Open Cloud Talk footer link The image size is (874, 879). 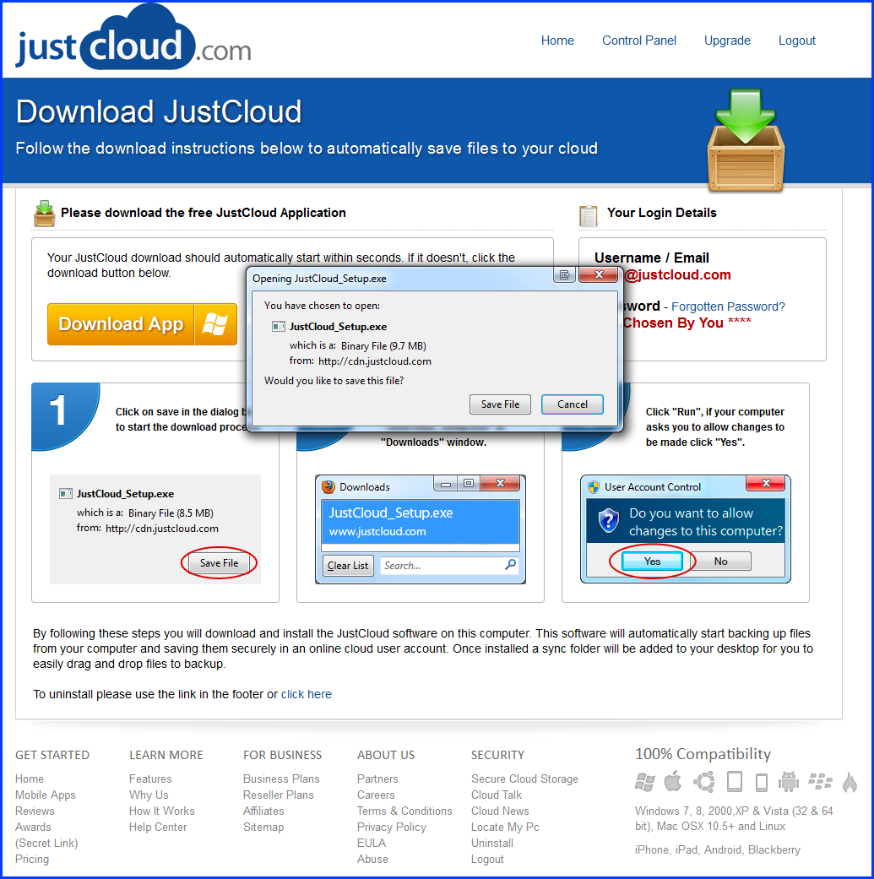pos(497,795)
